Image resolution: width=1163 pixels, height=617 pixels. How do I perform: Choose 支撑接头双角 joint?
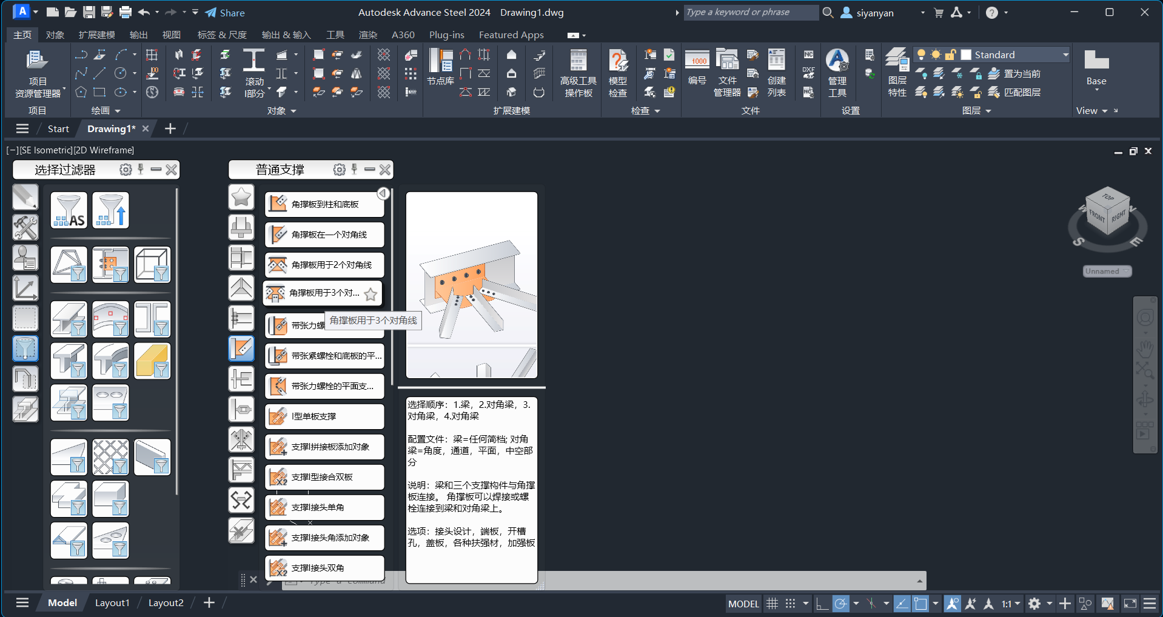click(324, 568)
